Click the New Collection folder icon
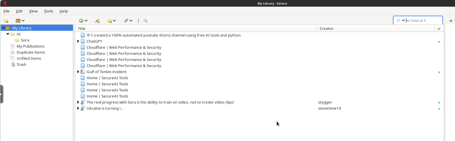This screenshot has height=141, width=455. coord(6,21)
